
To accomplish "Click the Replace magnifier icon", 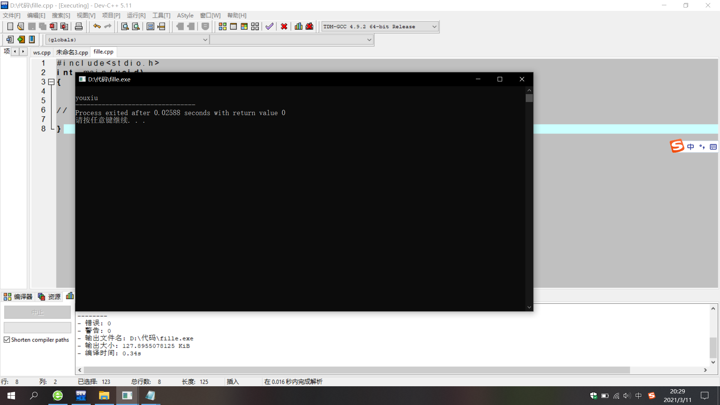I will tap(136, 26).
